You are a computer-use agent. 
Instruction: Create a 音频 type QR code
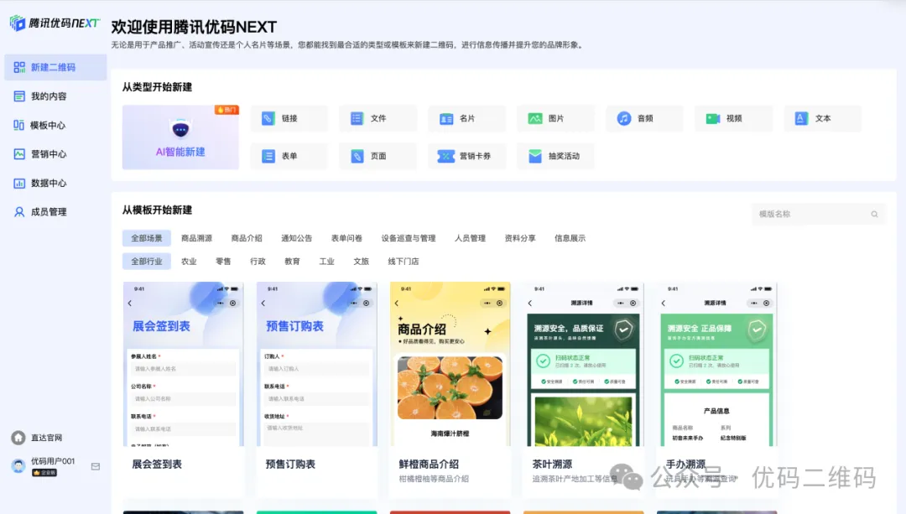point(645,118)
